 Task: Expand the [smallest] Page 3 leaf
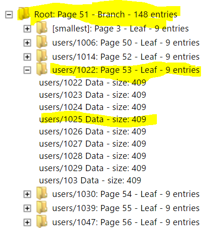click(x=27, y=29)
